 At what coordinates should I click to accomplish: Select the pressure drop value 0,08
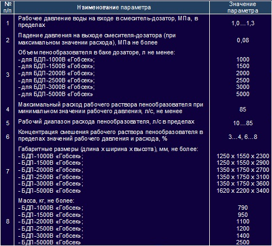pos(243,40)
